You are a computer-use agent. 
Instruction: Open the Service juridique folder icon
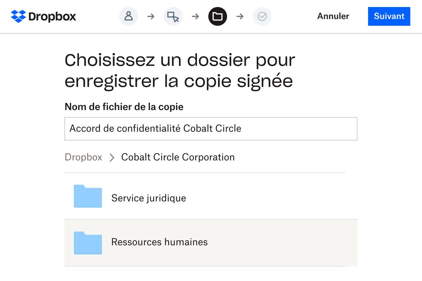[x=87, y=196]
